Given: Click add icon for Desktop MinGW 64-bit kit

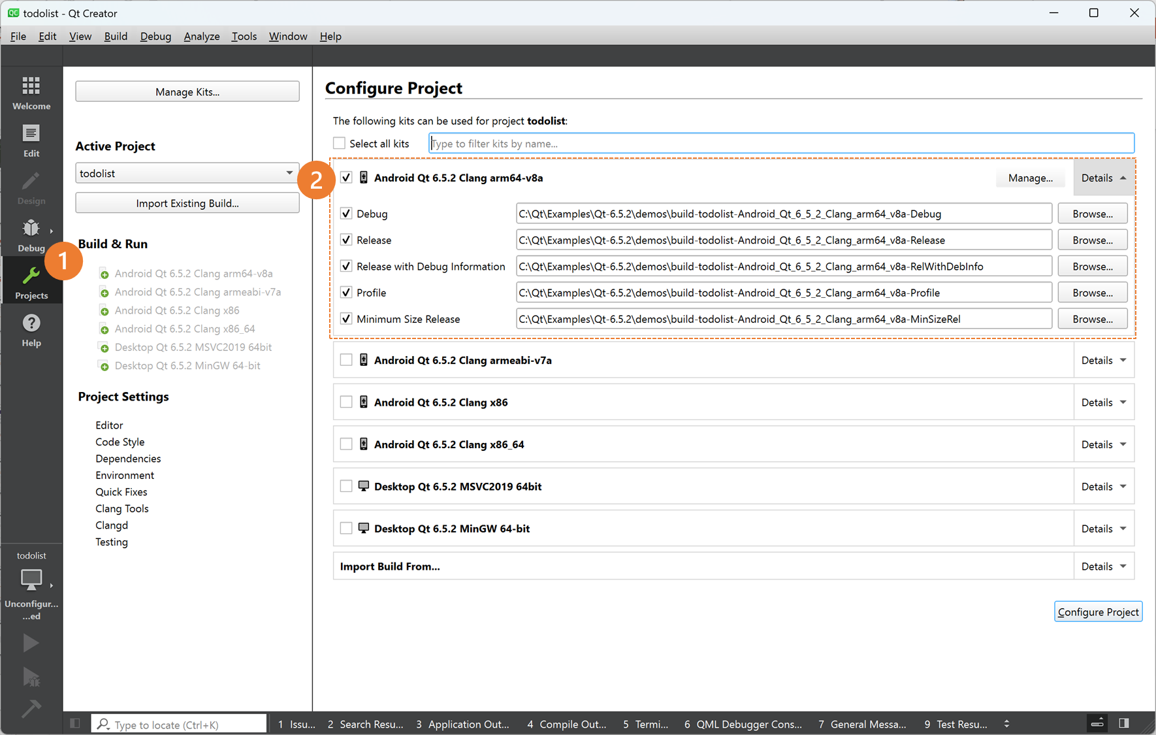Looking at the screenshot, I should (x=104, y=366).
